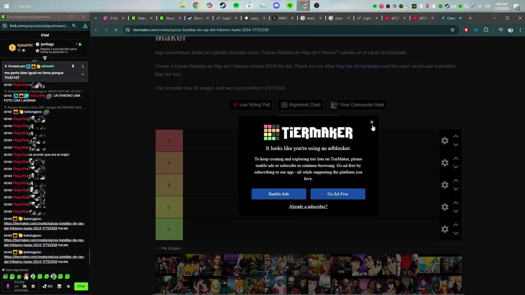Bookmark this page with star icon
Image resolution: width=525 pixels, height=295 pixels.
(452, 30)
